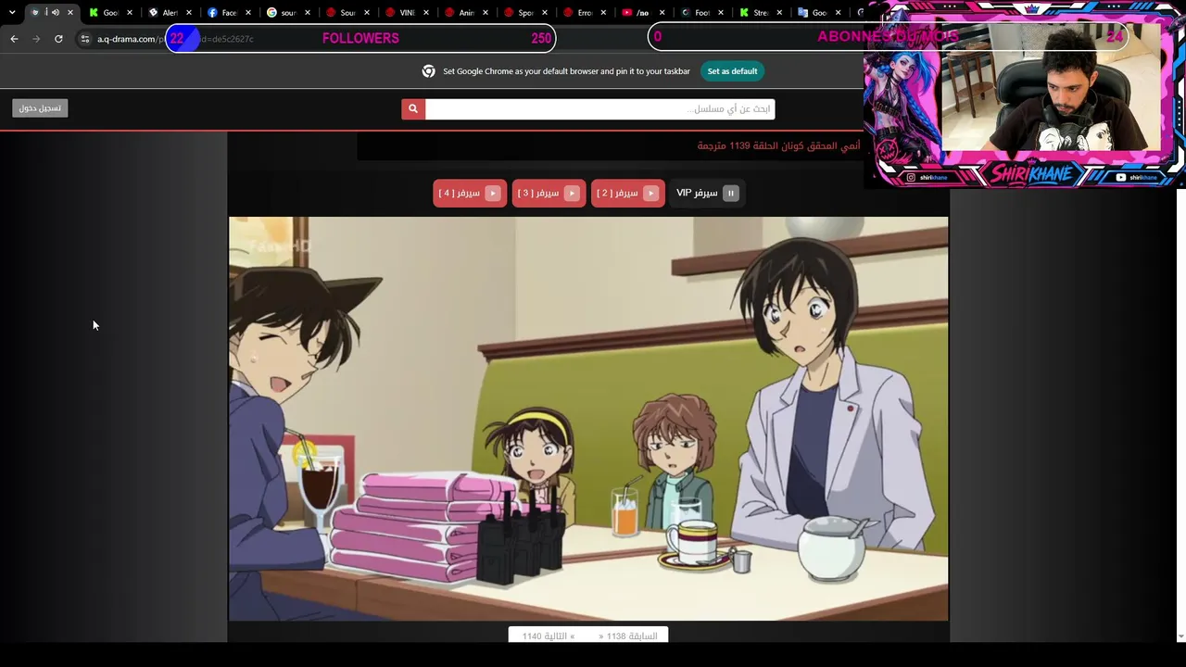Image resolution: width=1186 pixels, height=667 pixels.
Task: Click the Chrome logo in default-browser bar
Action: tap(428, 71)
